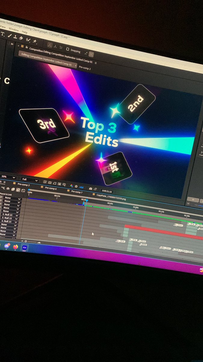Image resolution: width=203 pixels, height=362 pixels.
Task: Click the Local Axis mode icon
Action: point(50,45)
